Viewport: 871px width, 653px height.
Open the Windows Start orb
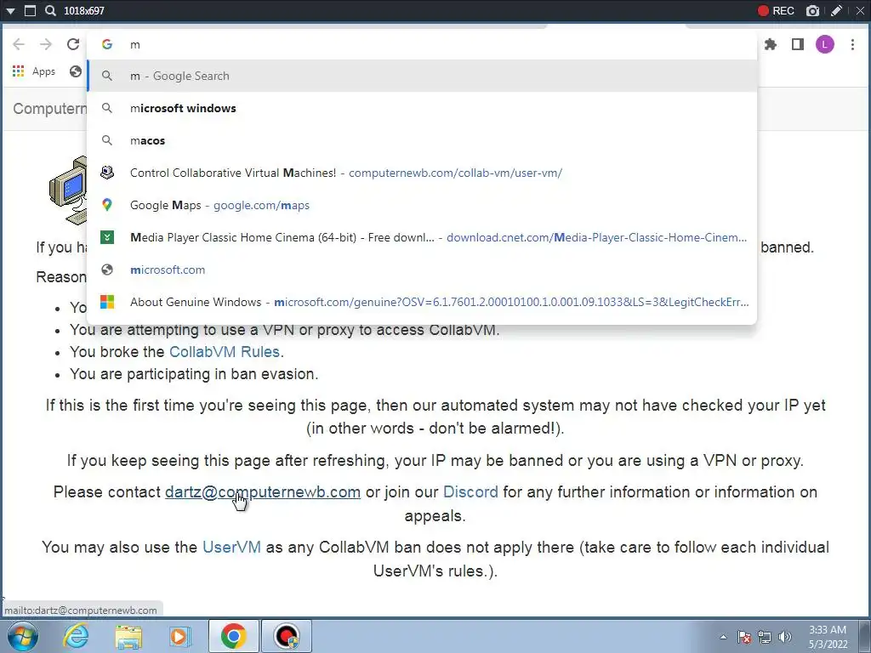click(x=23, y=636)
